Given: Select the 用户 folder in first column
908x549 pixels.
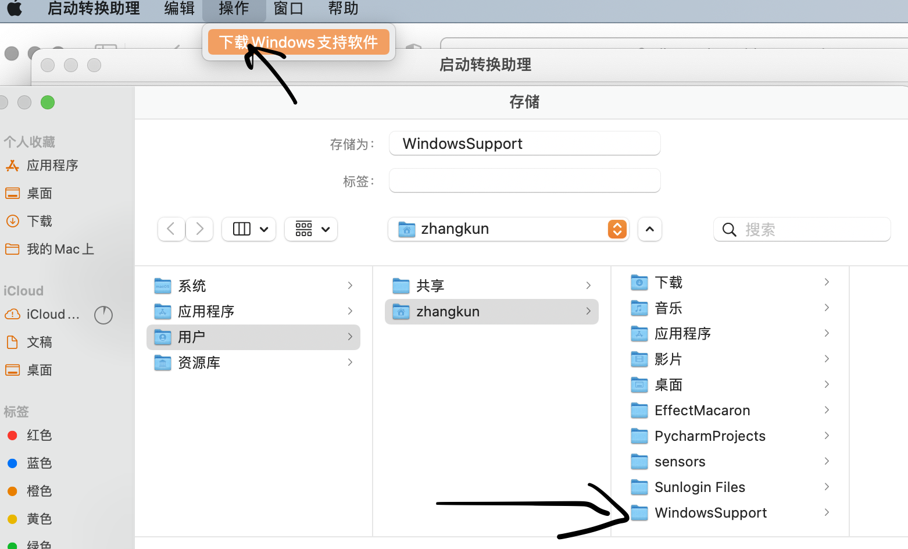Looking at the screenshot, I should pyautogui.click(x=253, y=337).
